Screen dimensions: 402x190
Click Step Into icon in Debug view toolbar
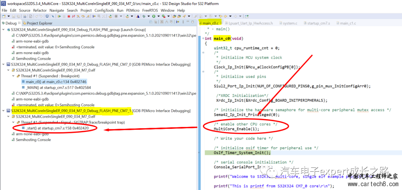pyautogui.click(x=178, y=22)
